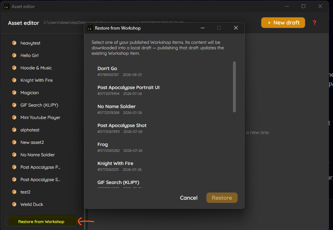Choose Knight With Fire in the workshop list
This screenshot has width=333, height=230.
click(162, 166)
